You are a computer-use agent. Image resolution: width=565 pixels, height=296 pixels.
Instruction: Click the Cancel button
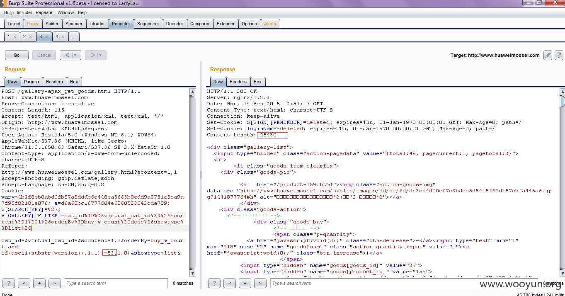(x=44, y=55)
